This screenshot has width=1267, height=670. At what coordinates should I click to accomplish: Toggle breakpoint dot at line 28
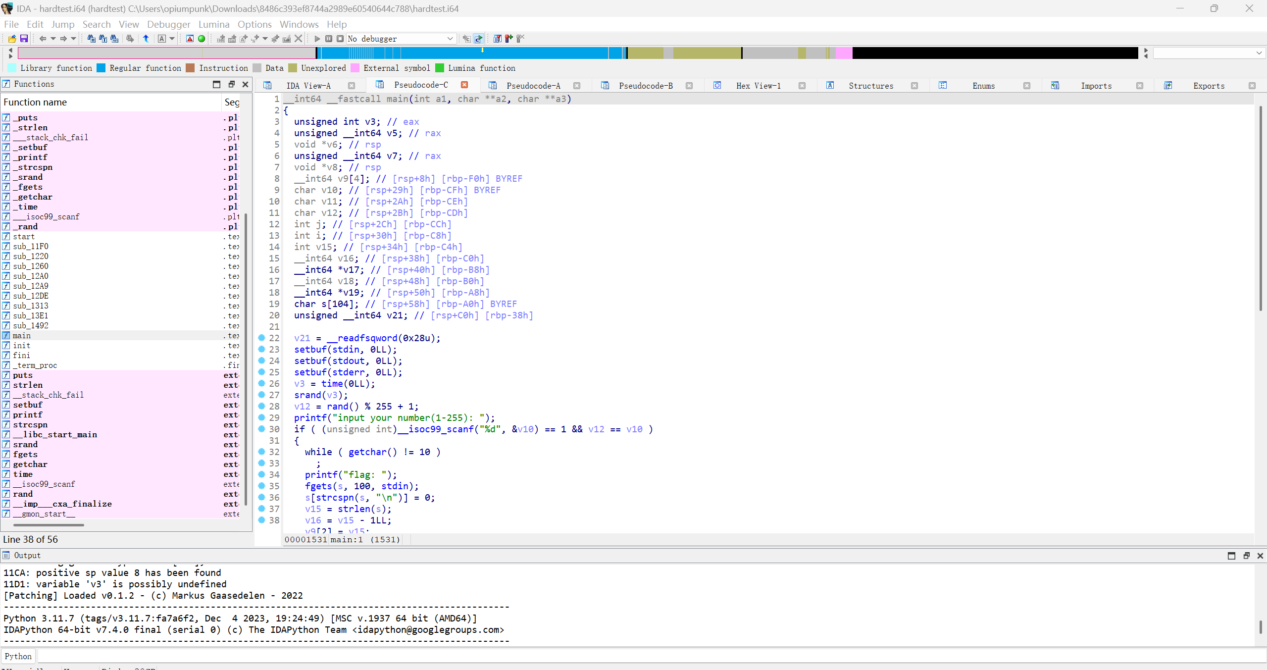(262, 406)
